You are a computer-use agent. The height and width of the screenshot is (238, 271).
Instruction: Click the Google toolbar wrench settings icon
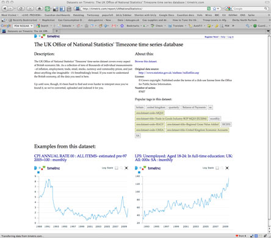pos(247,26)
